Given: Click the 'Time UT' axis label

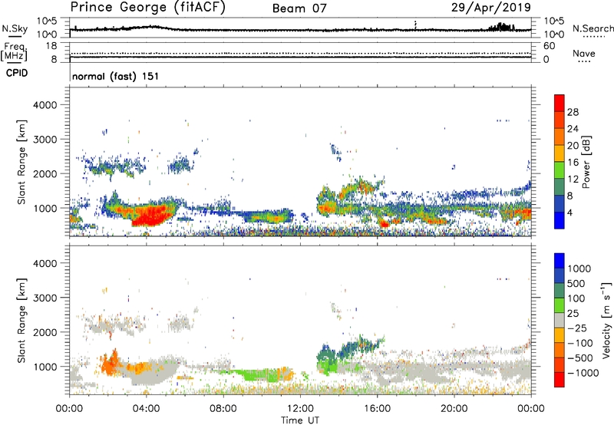Looking at the screenshot, I should click(x=300, y=420).
